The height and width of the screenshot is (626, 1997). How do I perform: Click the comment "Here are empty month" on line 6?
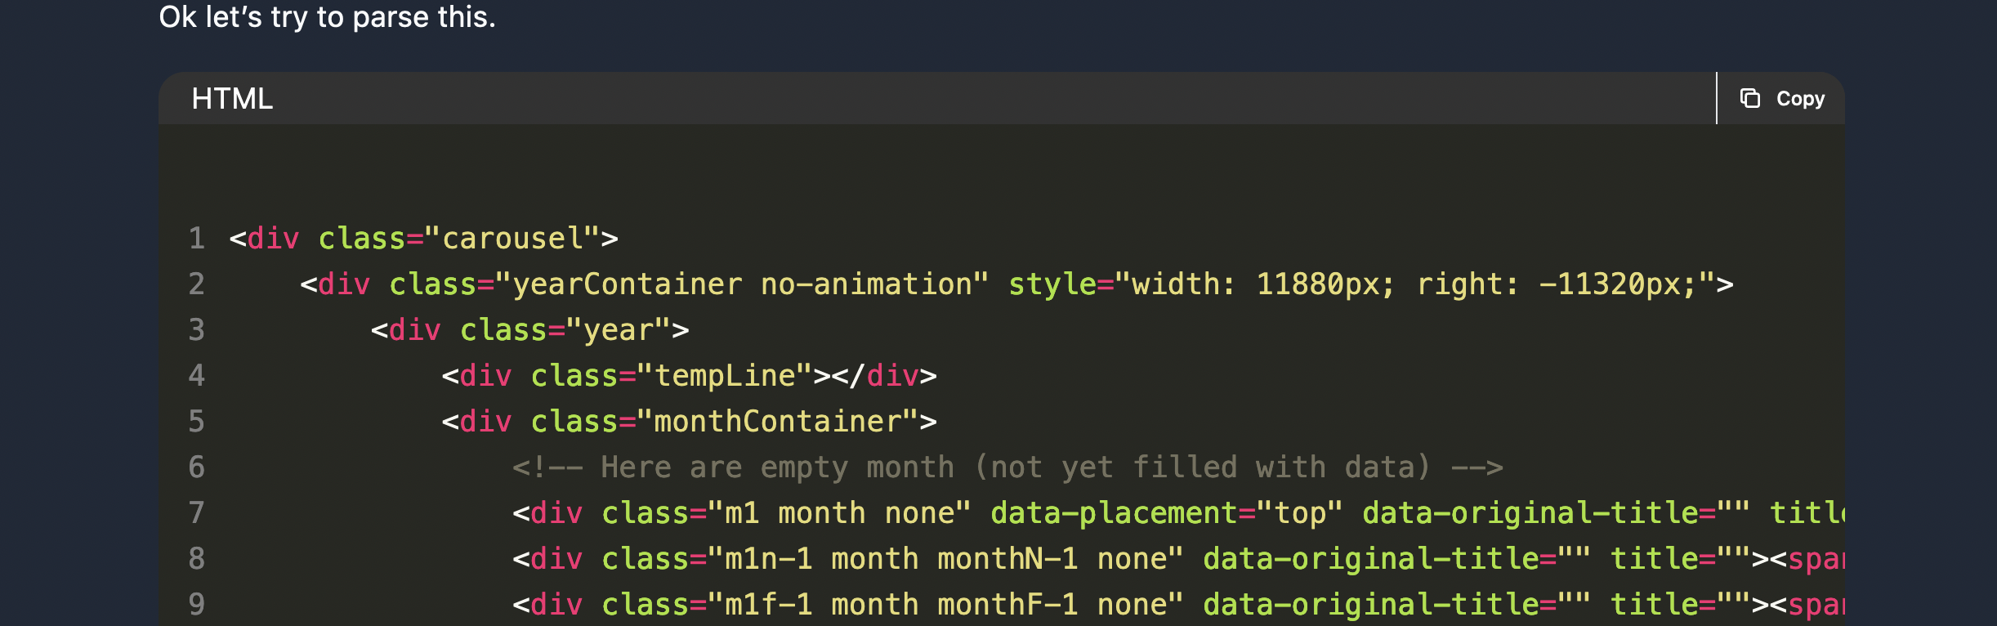[777, 467]
